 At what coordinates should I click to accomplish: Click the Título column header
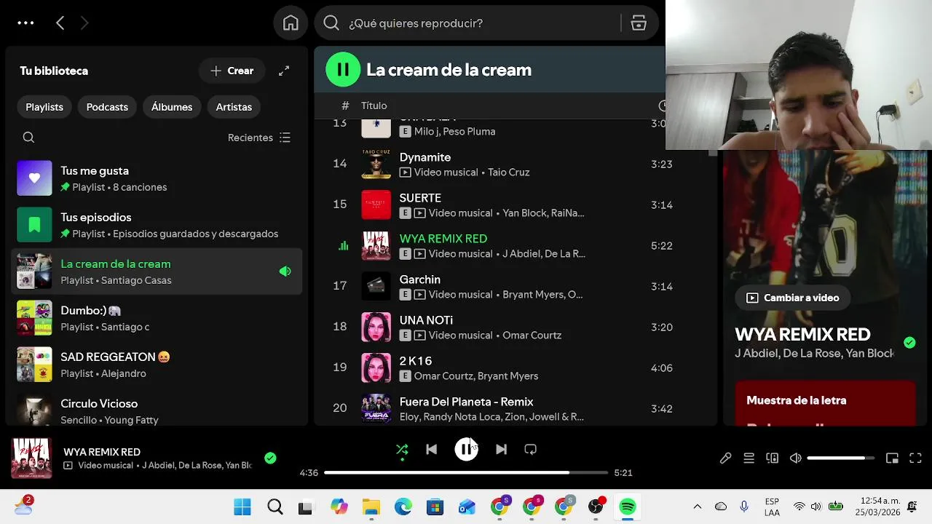(x=374, y=106)
